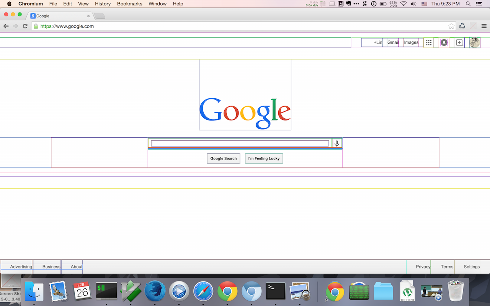Click the Wi-Fi status icon
The width and height of the screenshot is (490, 306).
click(404, 4)
